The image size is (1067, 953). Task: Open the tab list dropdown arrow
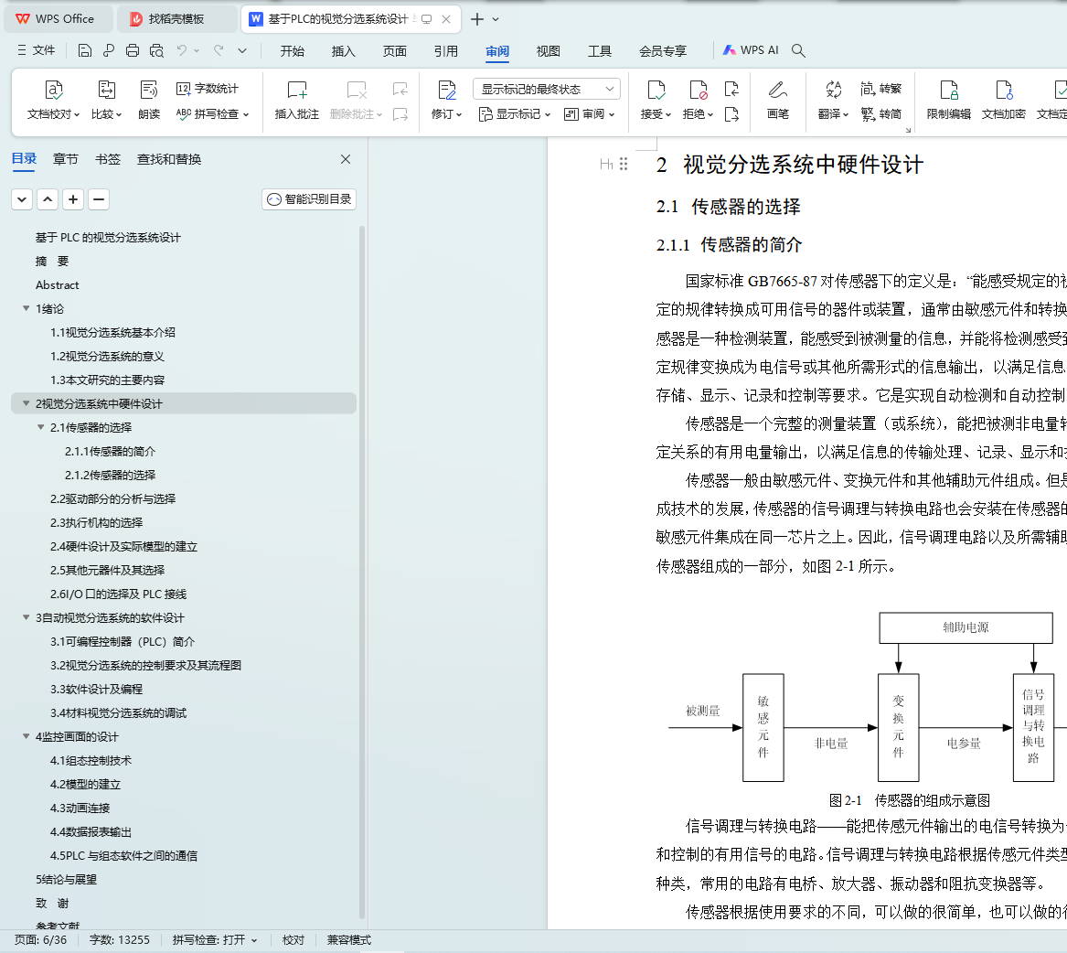tap(496, 19)
